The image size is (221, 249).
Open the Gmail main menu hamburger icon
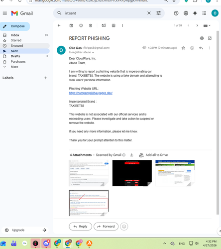[5, 13]
